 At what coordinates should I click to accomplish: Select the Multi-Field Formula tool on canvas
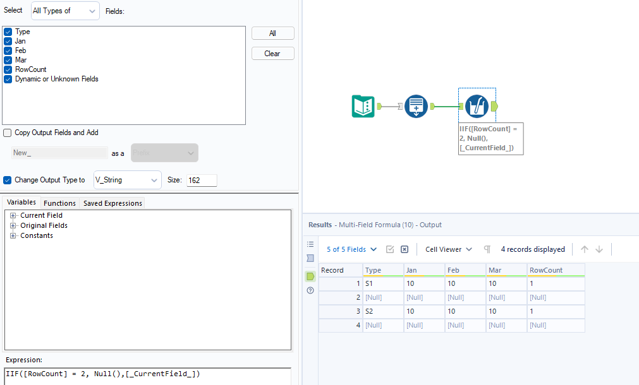(x=477, y=107)
